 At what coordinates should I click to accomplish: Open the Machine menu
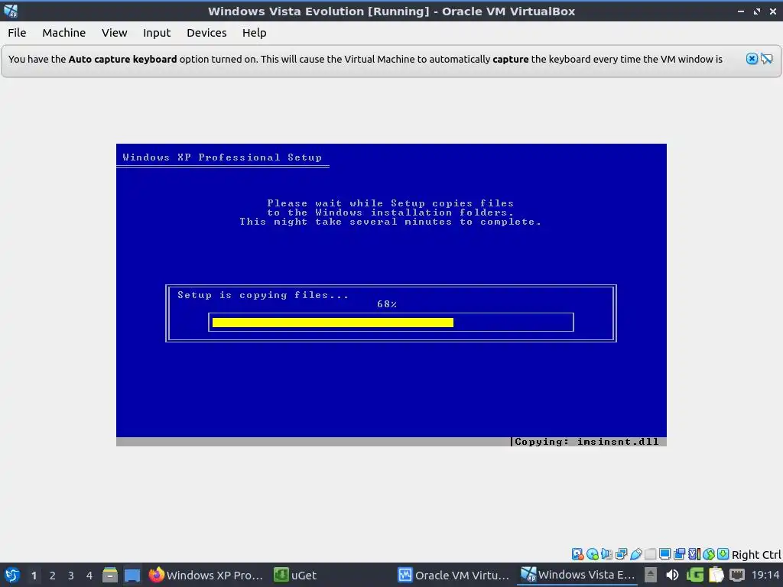pos(64,33)
